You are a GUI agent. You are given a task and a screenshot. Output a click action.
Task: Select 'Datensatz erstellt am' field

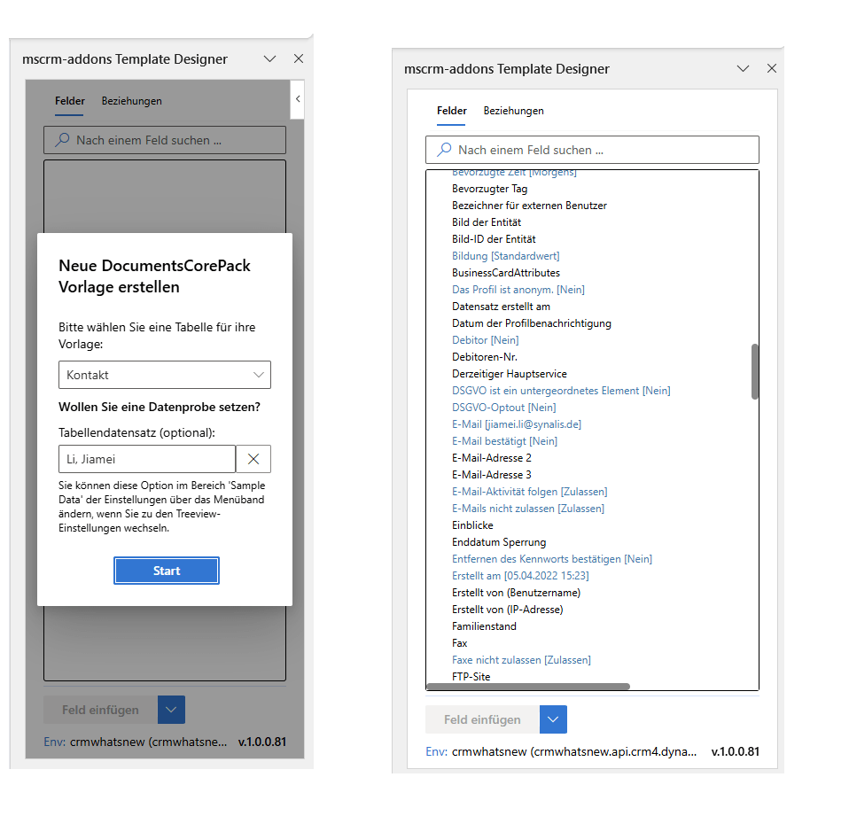coord(501,307)
